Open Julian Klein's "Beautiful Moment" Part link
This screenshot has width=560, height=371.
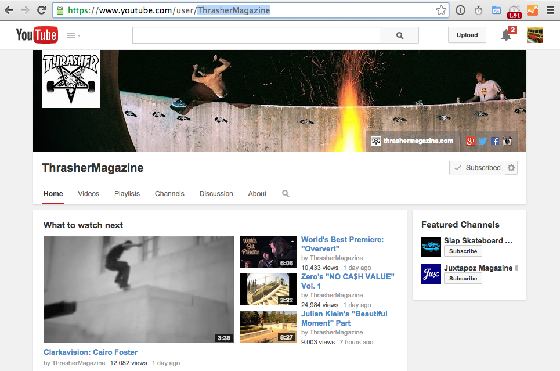pos(344,319)
